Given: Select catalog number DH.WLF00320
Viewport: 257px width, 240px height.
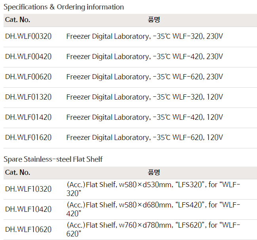Looking at the screenshot, I should [x=29, y=36].
